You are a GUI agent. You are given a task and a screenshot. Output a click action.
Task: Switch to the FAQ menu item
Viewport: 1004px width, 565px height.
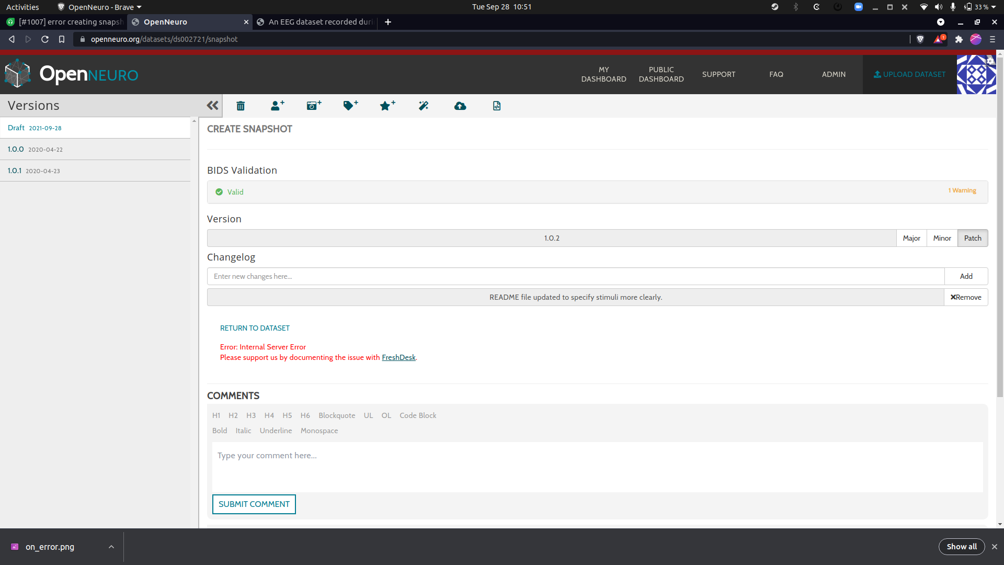[x=776, y=74]
